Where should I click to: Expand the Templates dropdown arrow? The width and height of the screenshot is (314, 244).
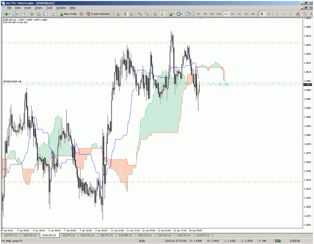tap(190, 14)
